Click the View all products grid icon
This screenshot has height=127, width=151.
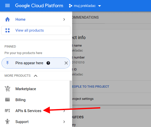7,30
